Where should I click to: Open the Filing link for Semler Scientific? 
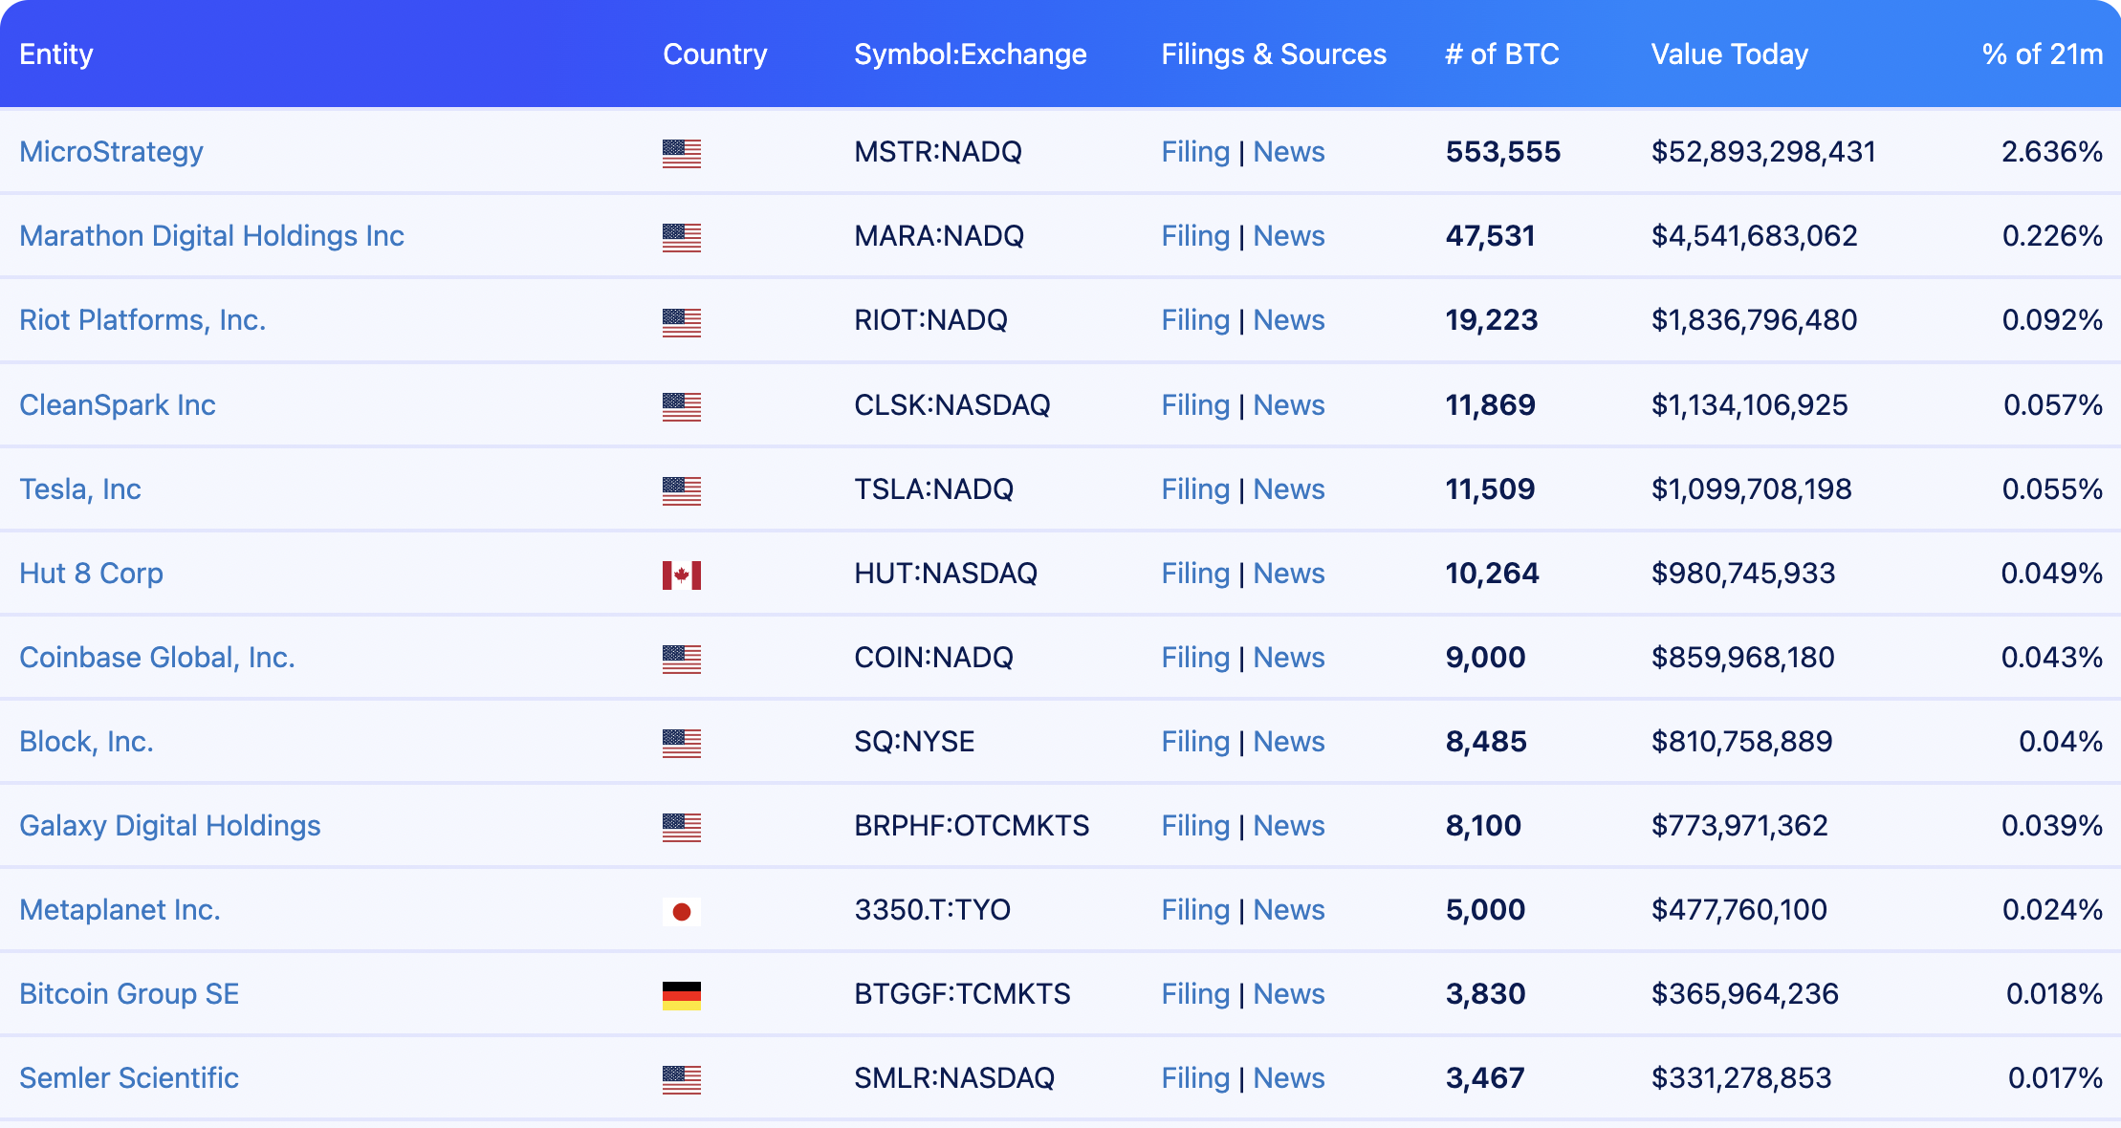1195,1078
